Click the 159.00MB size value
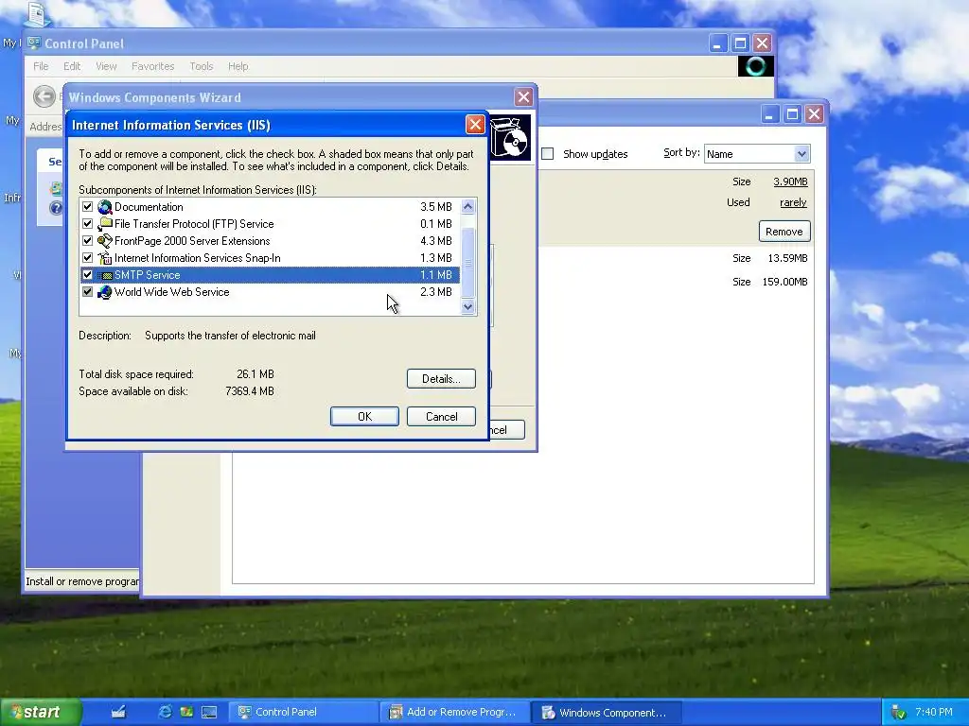The image size is (969, 726). [x=784, y=282]
